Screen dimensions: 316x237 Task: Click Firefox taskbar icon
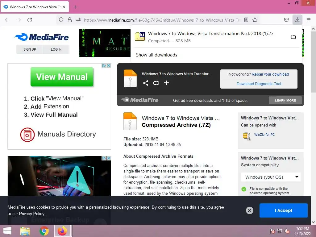coord(62,231)
